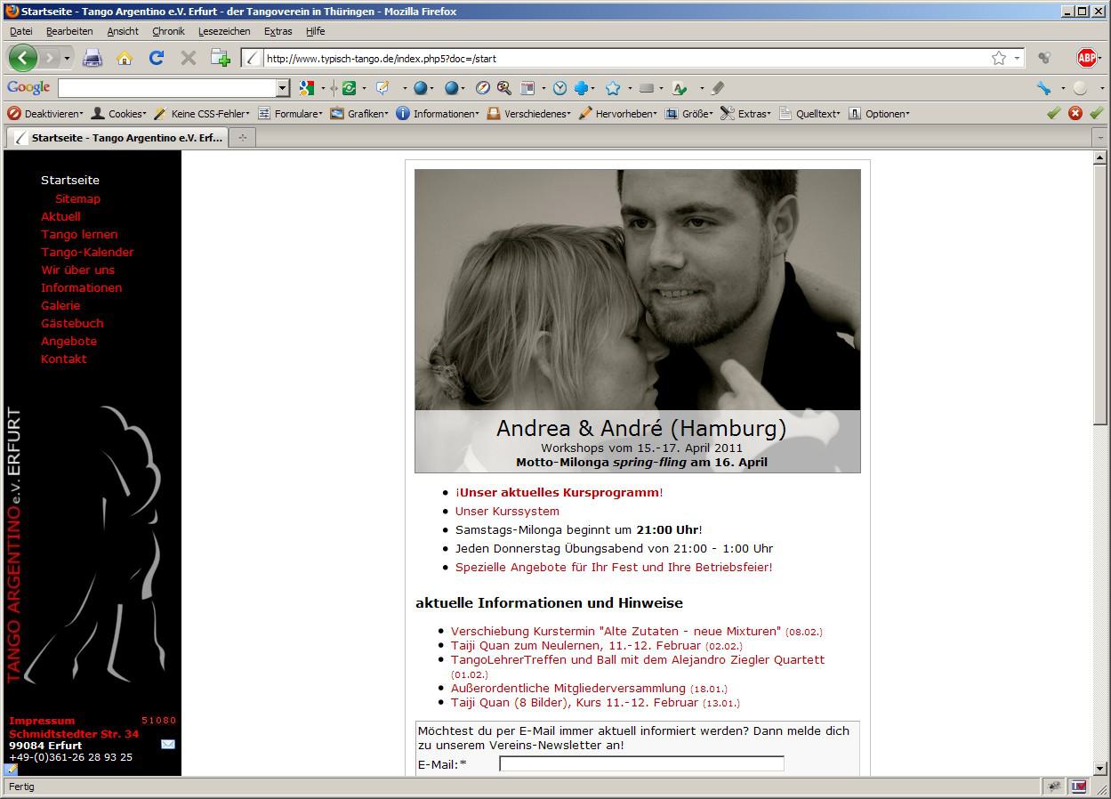This screenshot has height=799, width=1111.
Task: Click the newsletter E-Mail input field
Action: [x=641, y=763]
